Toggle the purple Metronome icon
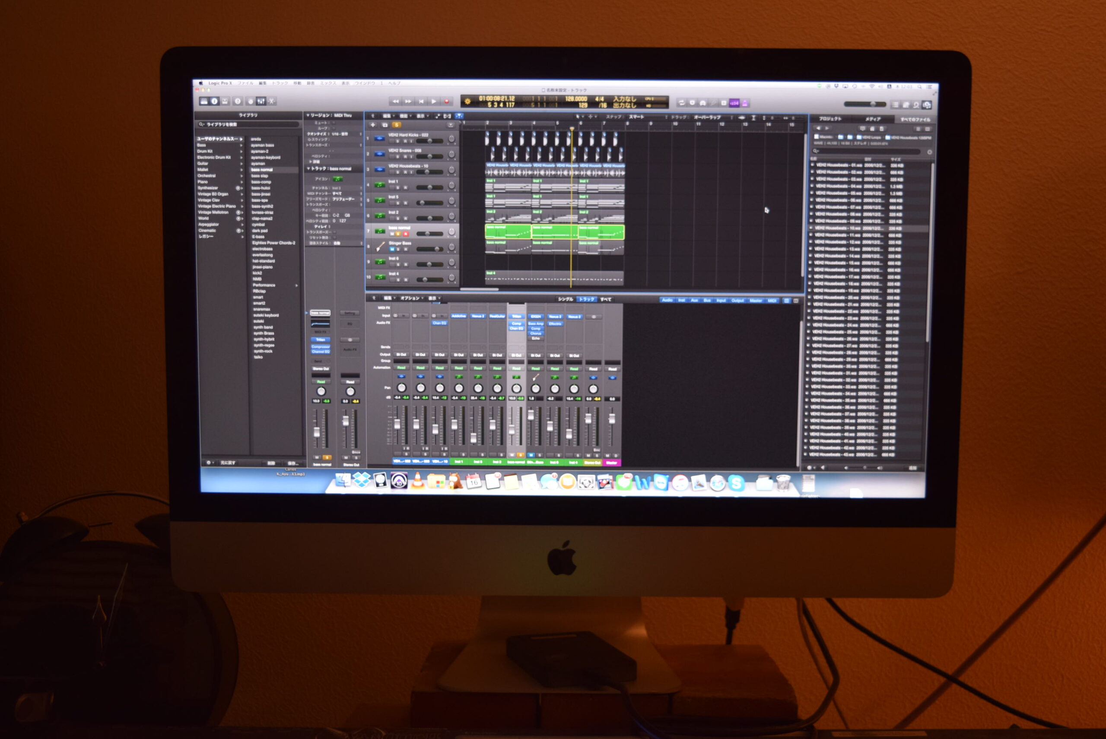The width and height of the screenshot is (1106, 739). point(745,103)
